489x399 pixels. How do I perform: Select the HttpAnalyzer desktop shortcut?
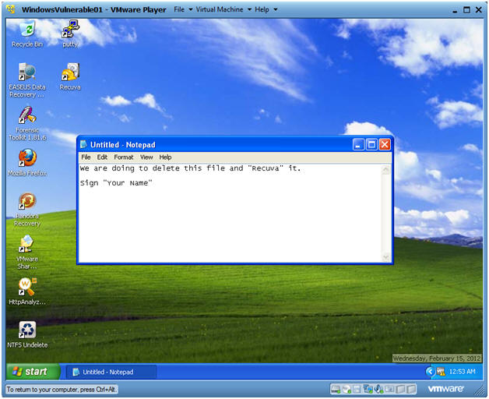(x=27, y=291)
